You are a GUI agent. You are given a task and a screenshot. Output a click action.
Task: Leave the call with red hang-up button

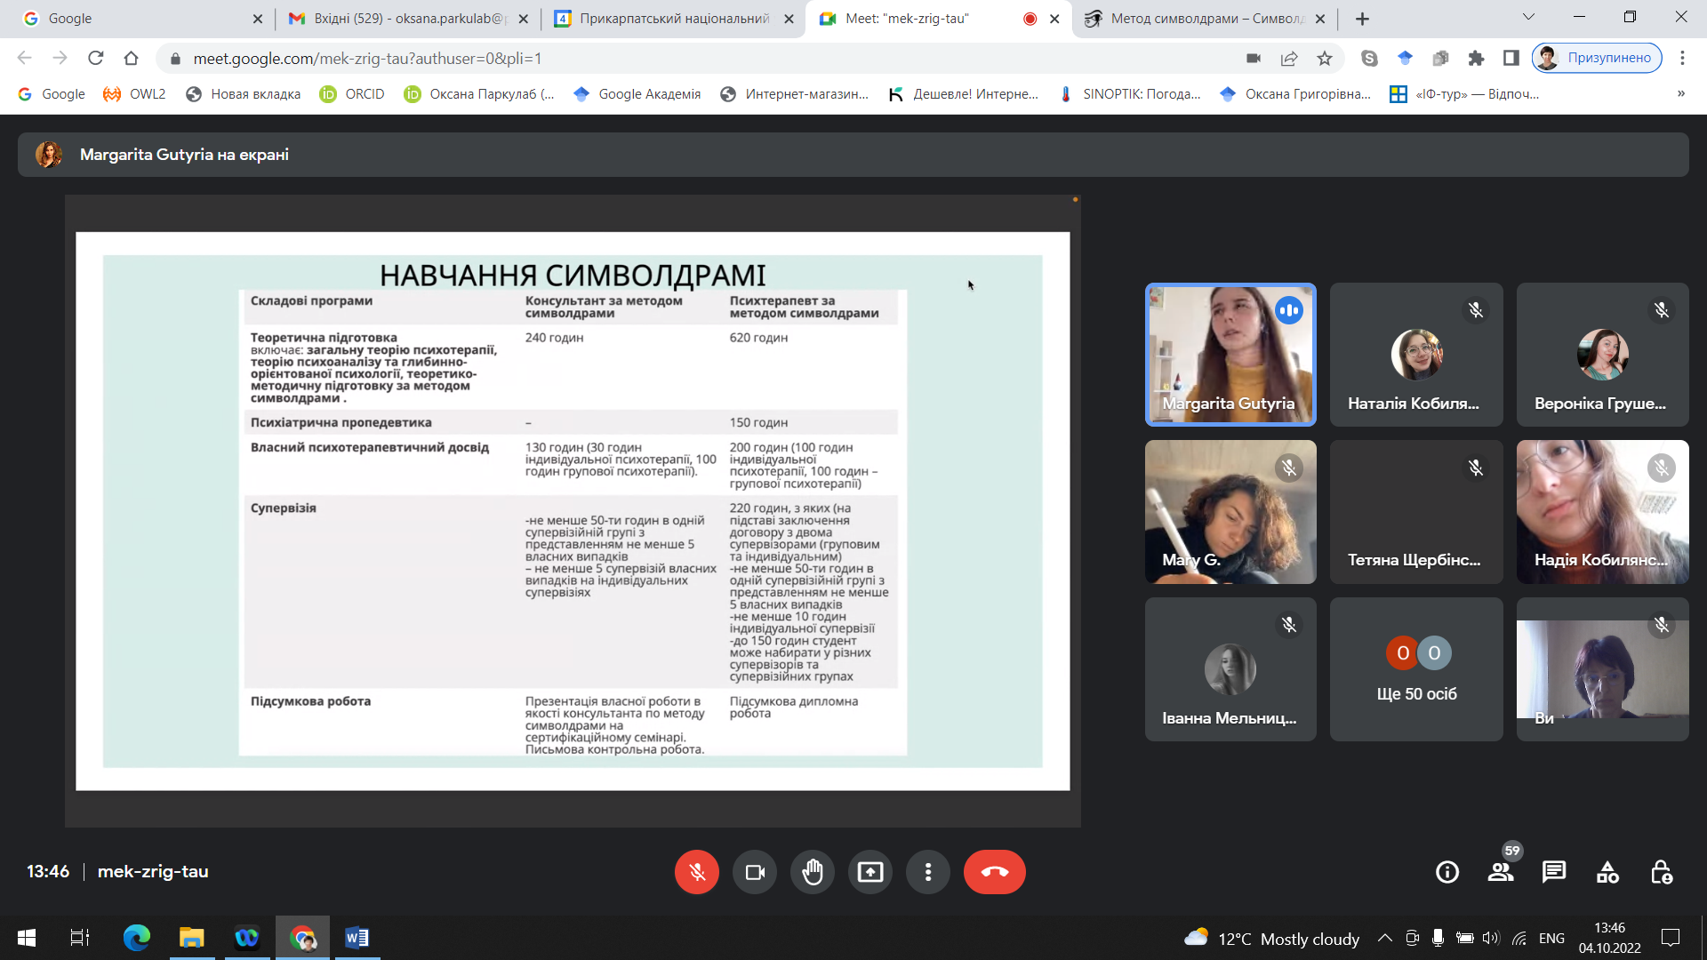pos(994,872)
